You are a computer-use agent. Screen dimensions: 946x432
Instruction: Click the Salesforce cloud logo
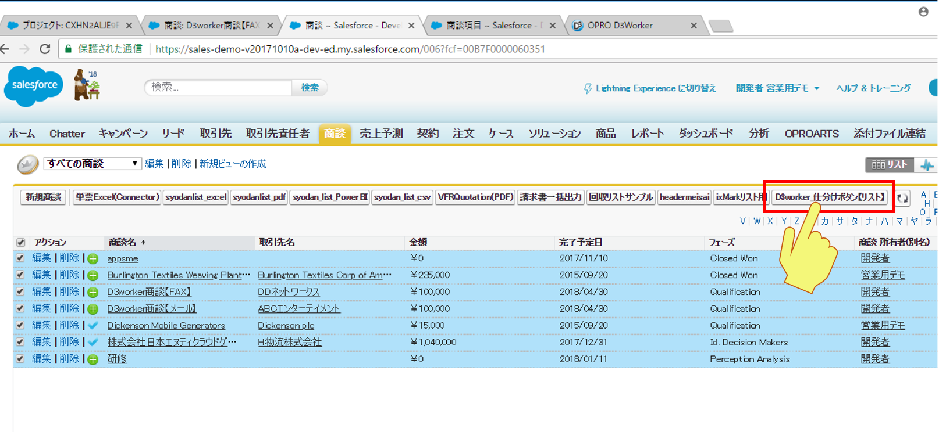34,86
